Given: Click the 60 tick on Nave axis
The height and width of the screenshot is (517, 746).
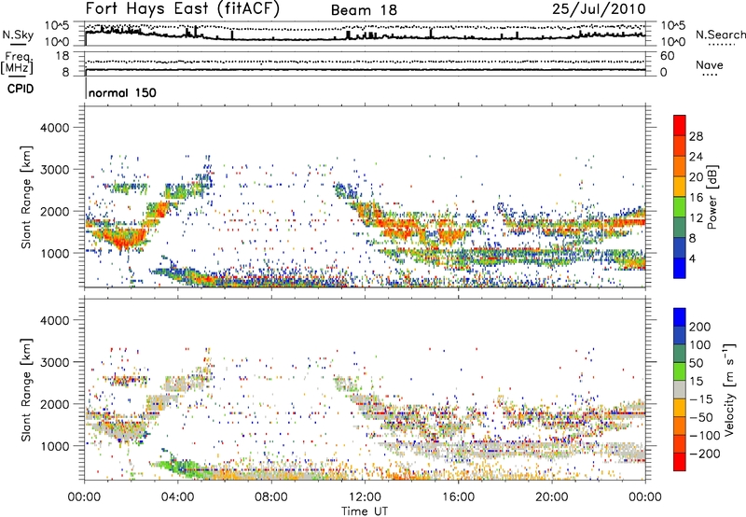Looking at the screenshot, I should click(x=667, y=56).
